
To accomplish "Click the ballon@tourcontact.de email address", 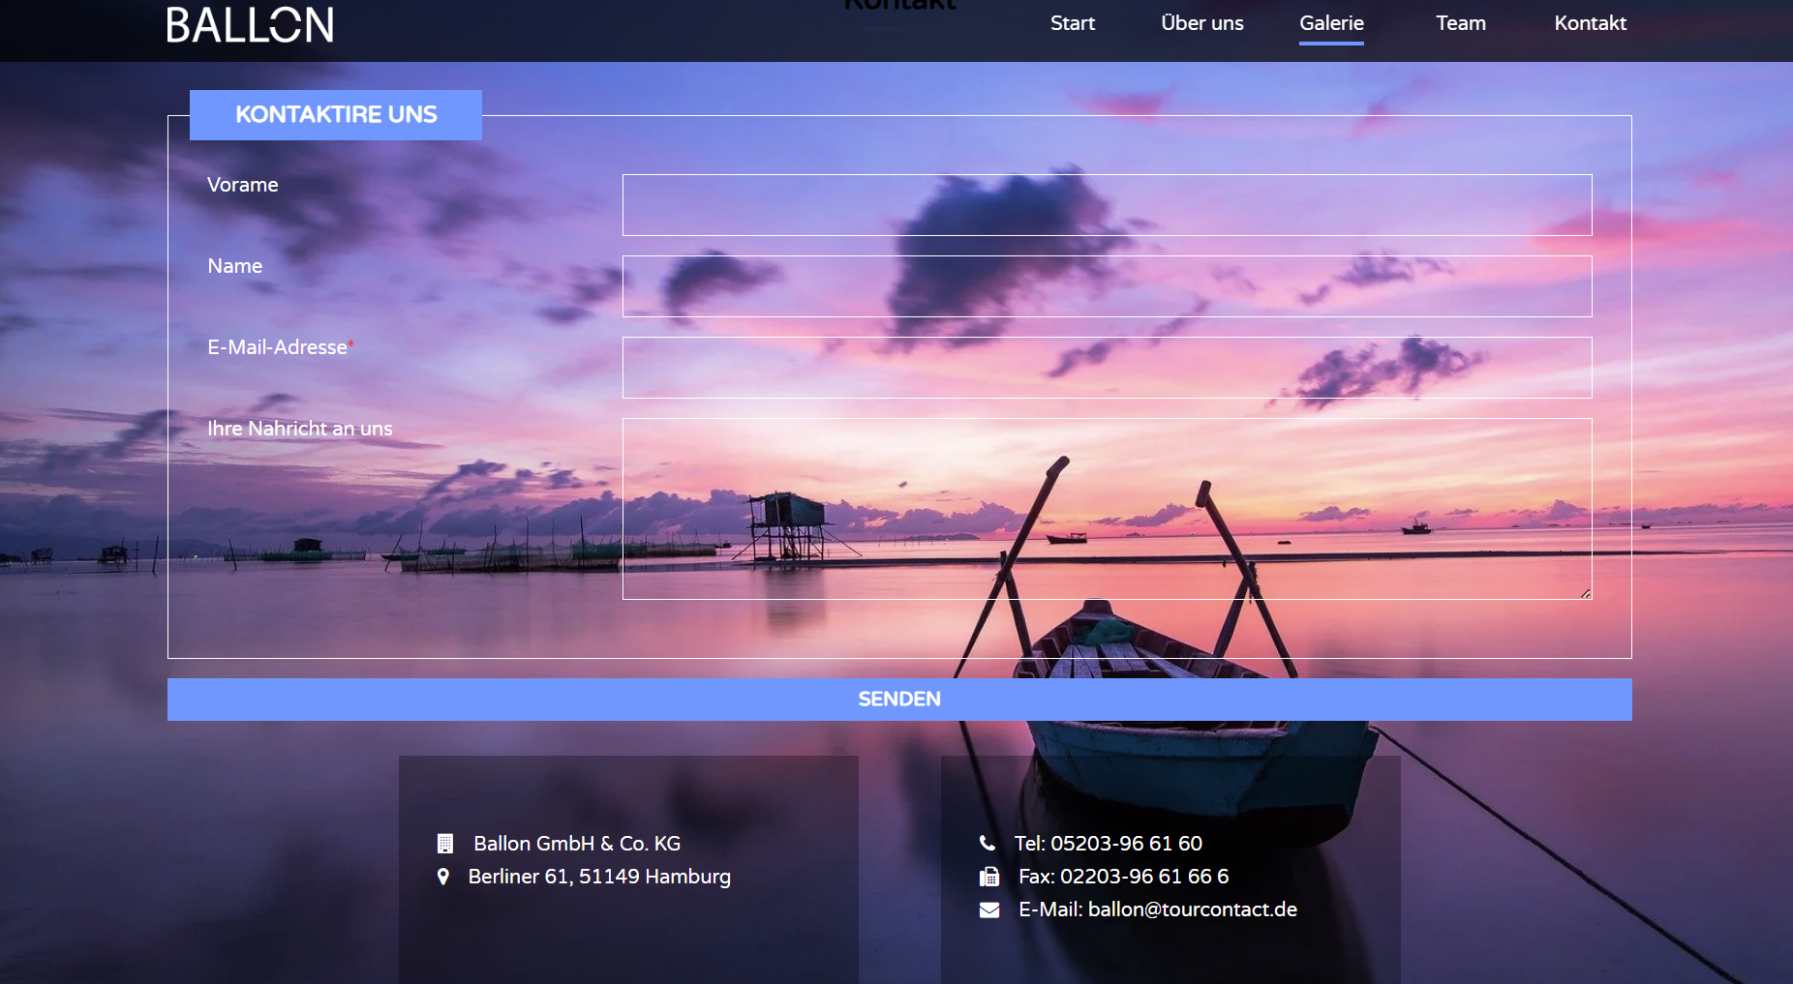I will coord(1192,909).
